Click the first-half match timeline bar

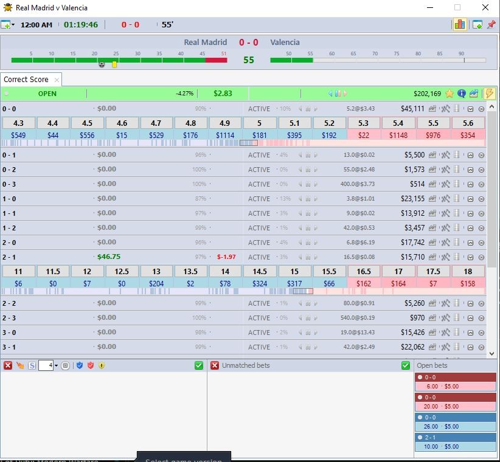tap(119, 60)
